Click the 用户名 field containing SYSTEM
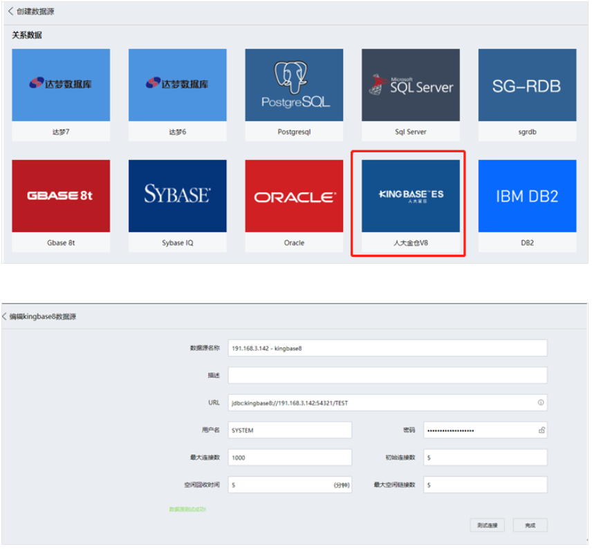Image resolution: width=592 pixels, height=549 pixels. click(290, 430)
